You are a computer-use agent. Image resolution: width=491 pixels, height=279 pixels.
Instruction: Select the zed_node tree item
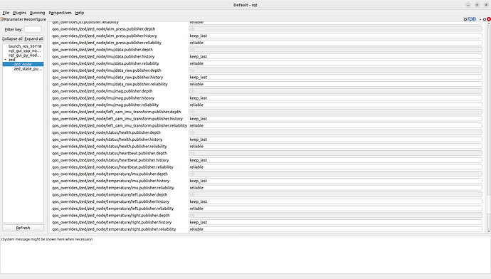23,64
